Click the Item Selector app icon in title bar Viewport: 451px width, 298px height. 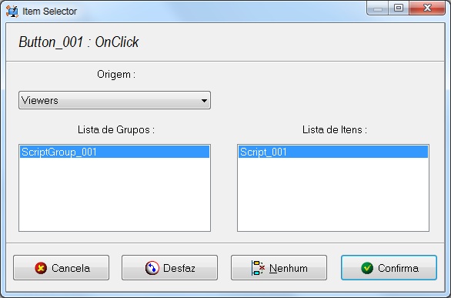tap(12, 12)
